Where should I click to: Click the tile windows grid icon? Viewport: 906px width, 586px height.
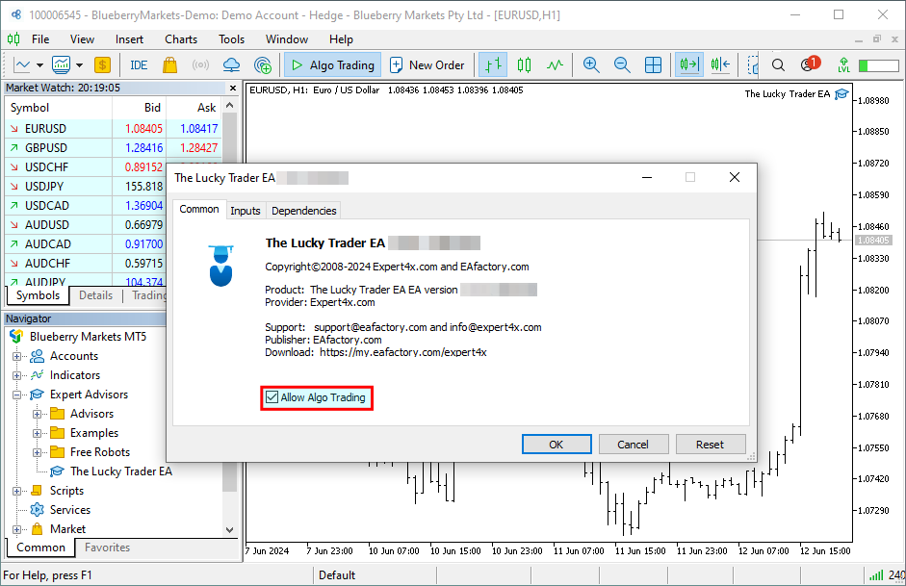tap(653, 65)
